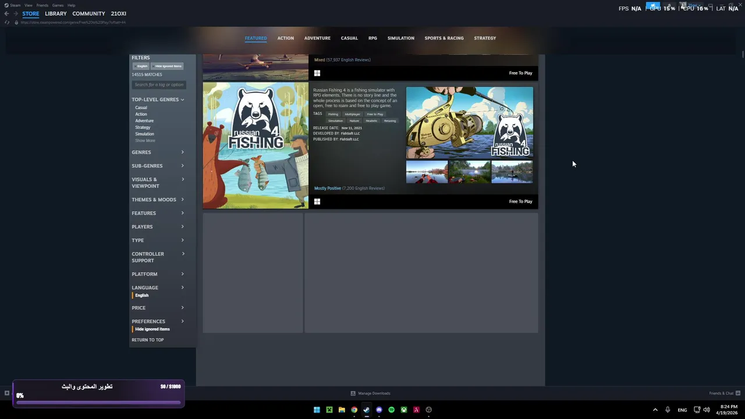Image resolution: width=745 pixels, height=419 pixels.
Task: Open Friends & Chat icon at bottom right
Action: (x=738, y=393)
